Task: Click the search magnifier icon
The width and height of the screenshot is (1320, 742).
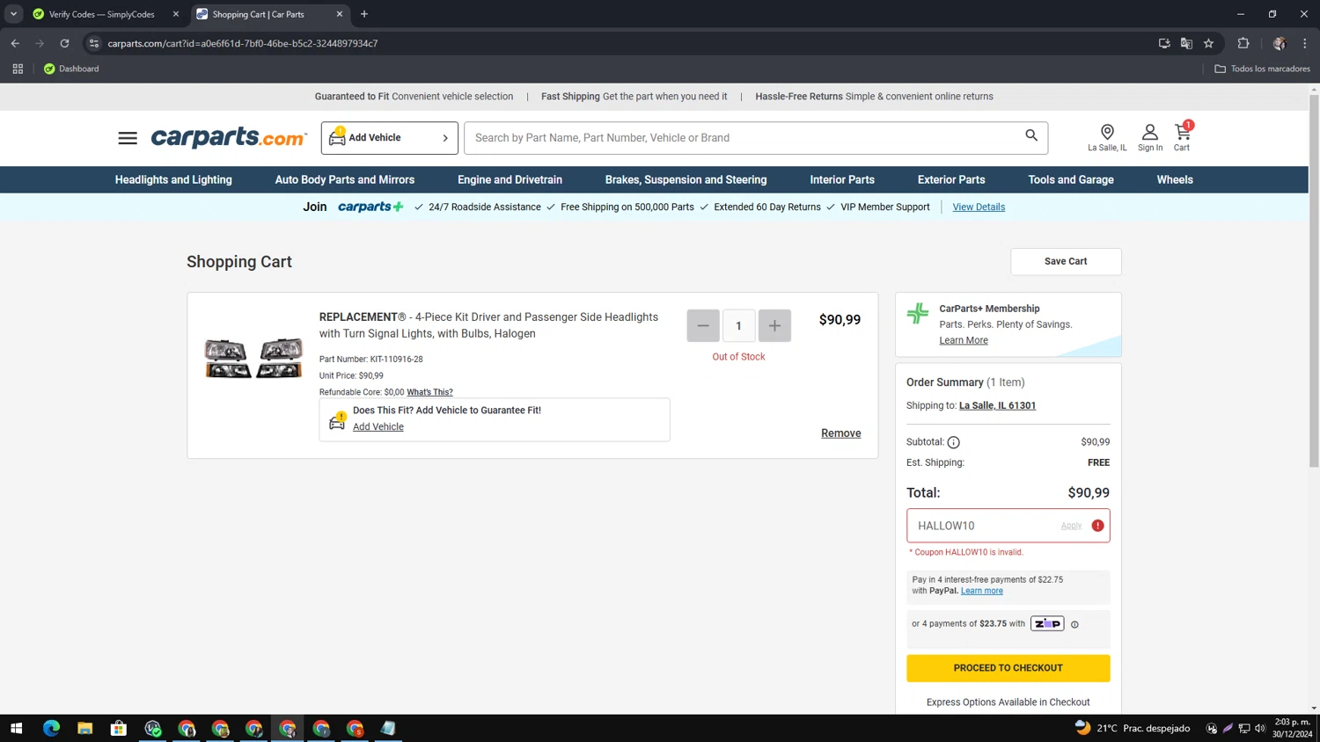Action: [1031, 135]
